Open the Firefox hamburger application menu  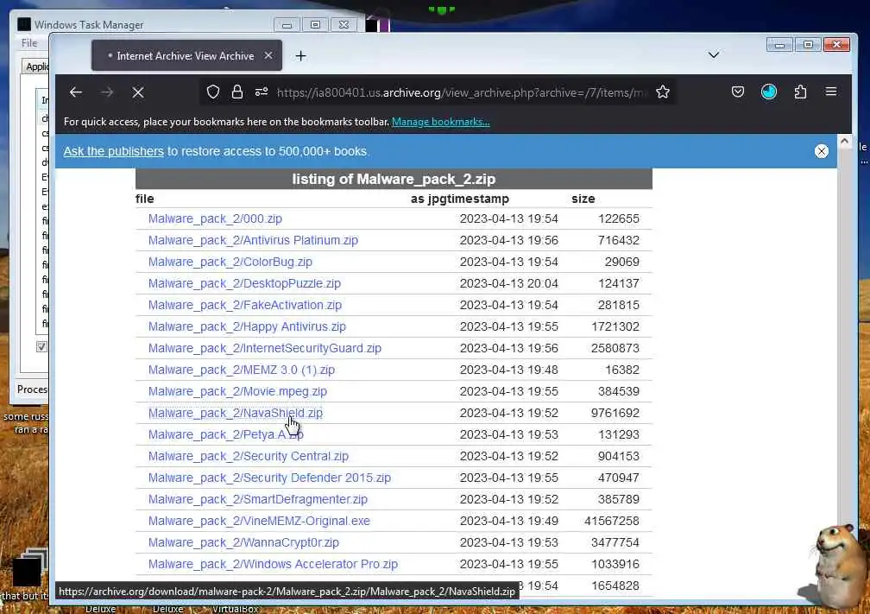tap(830, 92)
